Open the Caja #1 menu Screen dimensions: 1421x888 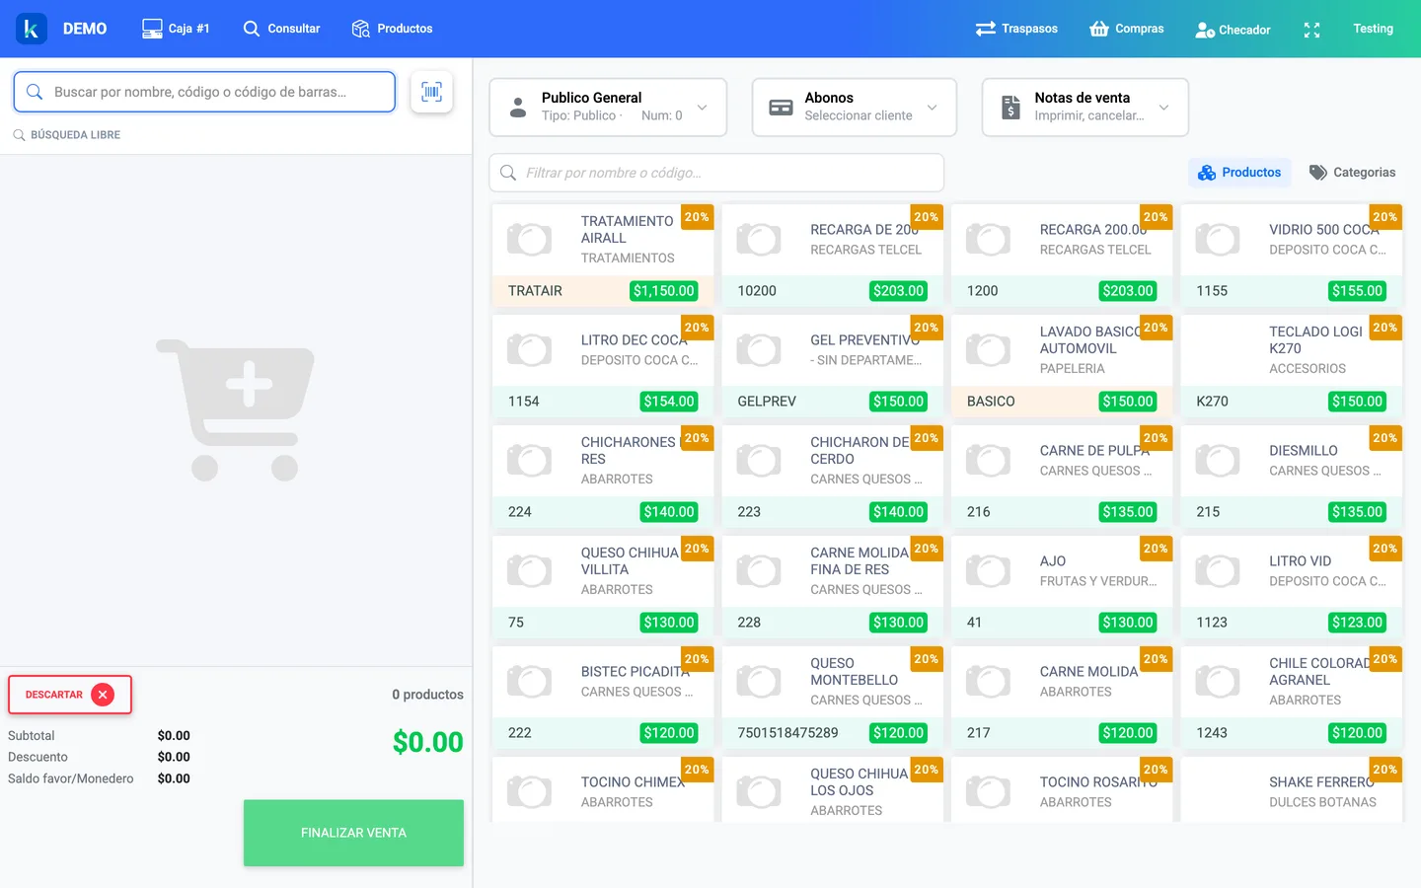coord(177,29)
